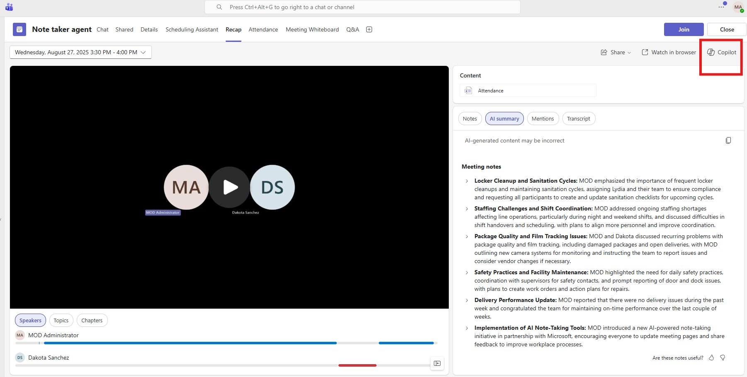Give thumbs down on the meeting notes
The width and height of the screenshot is (747, 377).
point(723,358)
